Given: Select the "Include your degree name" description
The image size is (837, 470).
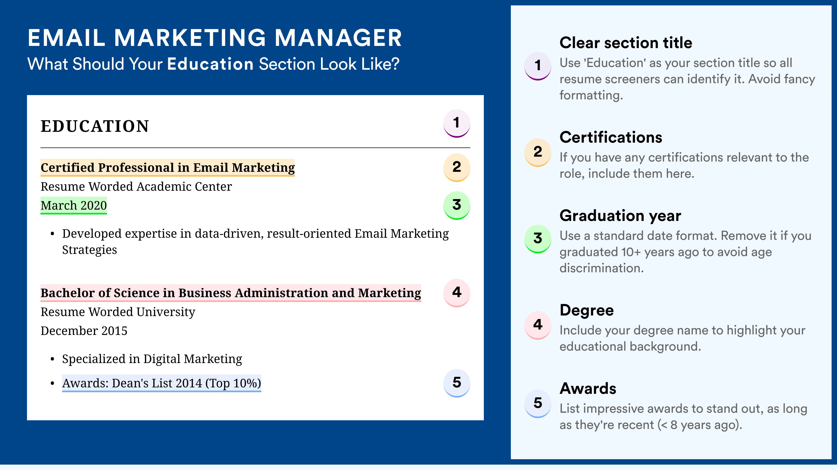Looking at the screenshot, I should coord(682,338).
